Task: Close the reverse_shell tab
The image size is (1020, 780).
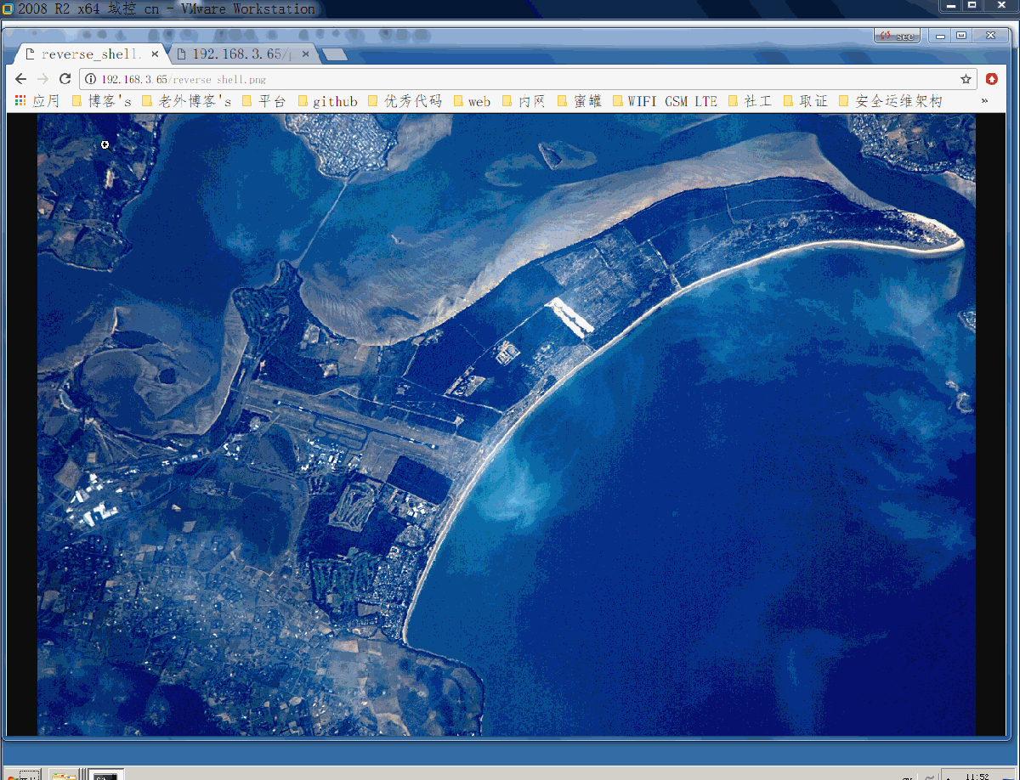Action: [x=155, y=54]
